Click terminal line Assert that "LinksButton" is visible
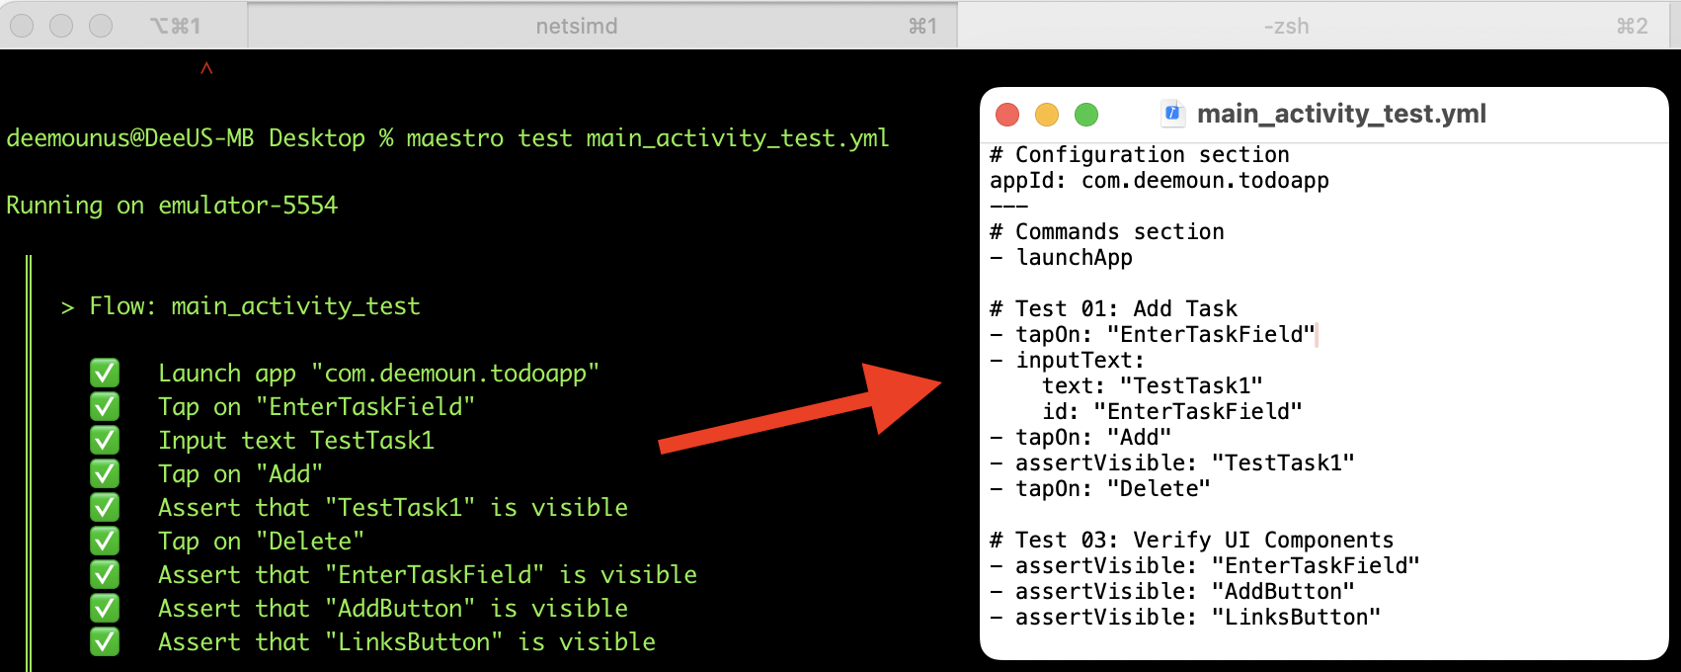This screenshot has width=1681, height=672. (x=407, y=642)
